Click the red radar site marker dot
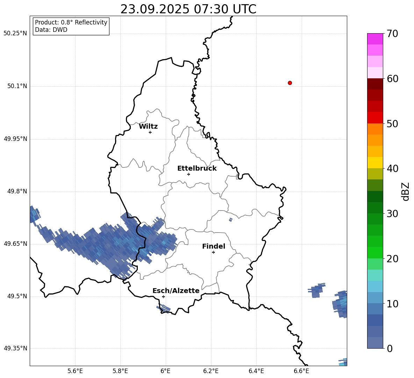414x378 pixels. click(x=290, y=83)
